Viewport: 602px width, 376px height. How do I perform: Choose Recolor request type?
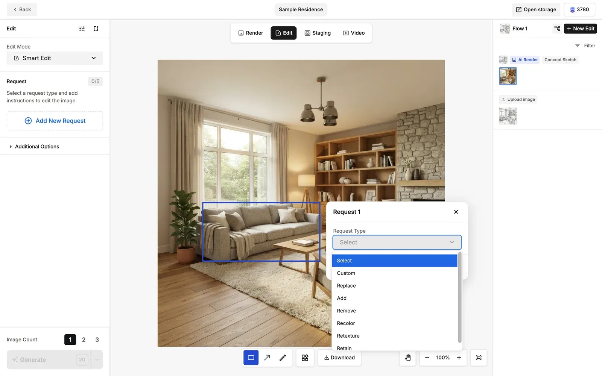(394, 323)
